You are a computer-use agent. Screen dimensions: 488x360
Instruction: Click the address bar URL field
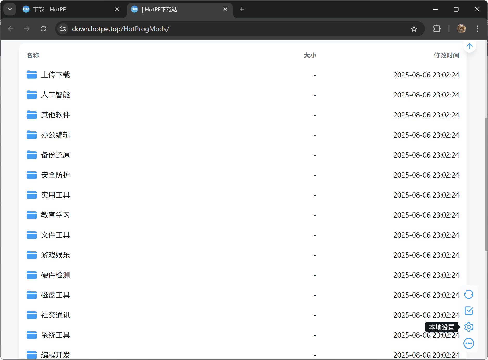234,29
